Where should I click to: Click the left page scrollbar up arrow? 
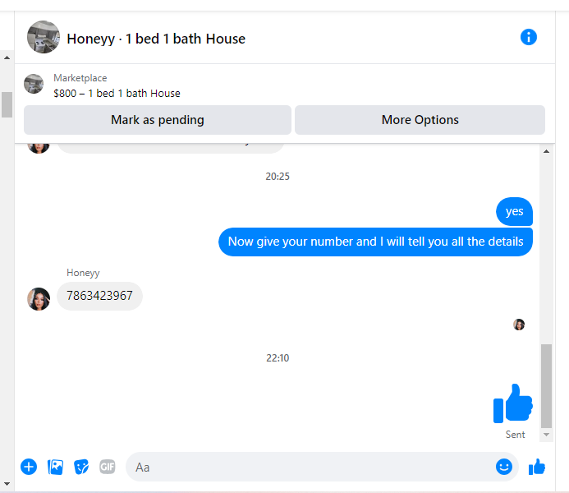pyautogui.click(x=7, y=58)
